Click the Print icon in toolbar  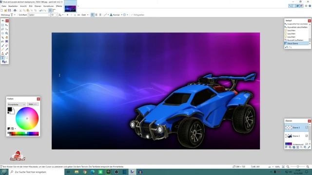coord(15,10)
